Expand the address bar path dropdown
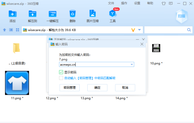The image size is (194, 123). coord(140,30)
